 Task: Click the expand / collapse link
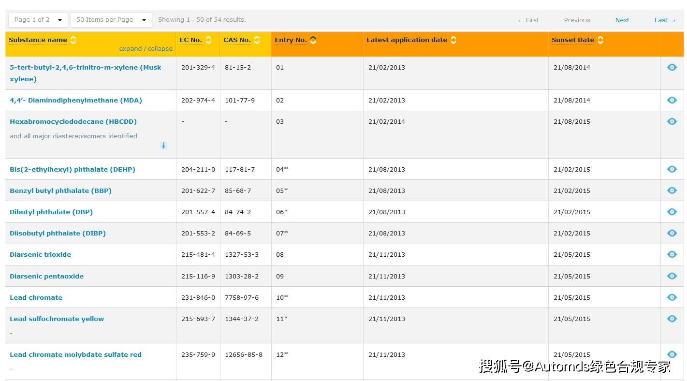(x=146, y=48)
